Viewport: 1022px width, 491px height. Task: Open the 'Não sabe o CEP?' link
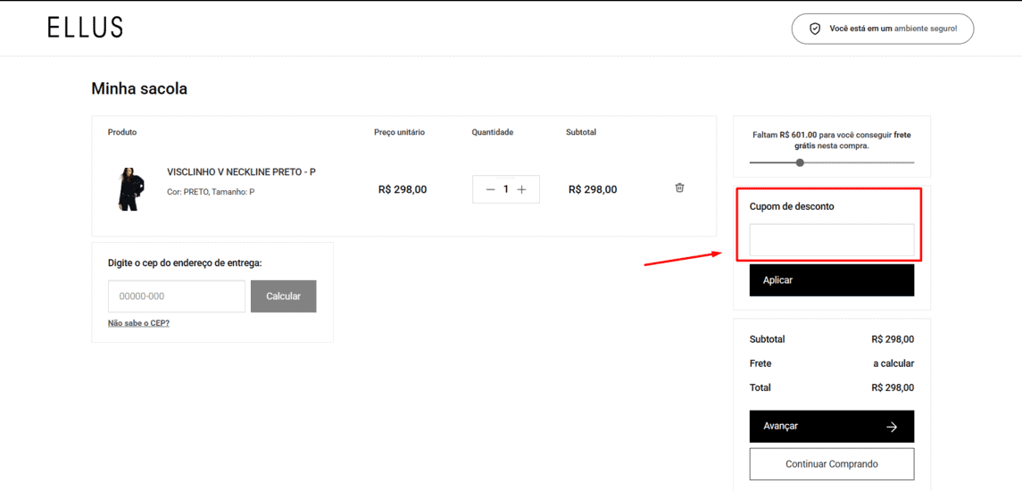pos(139,323)
